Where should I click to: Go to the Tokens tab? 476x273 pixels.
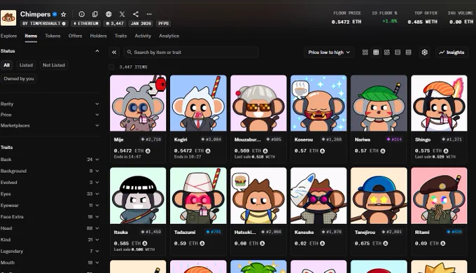(x=52, y=36)
